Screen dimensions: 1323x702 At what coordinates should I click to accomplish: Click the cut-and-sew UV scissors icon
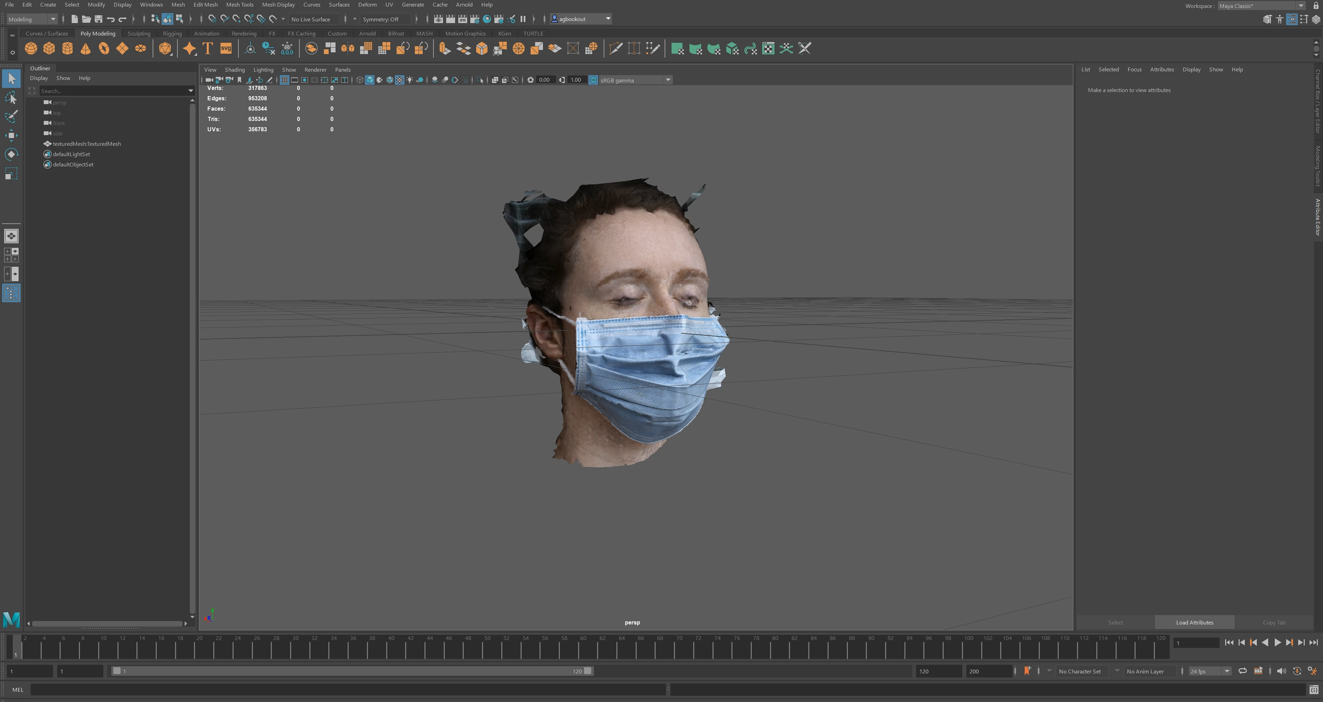(804, 48)
